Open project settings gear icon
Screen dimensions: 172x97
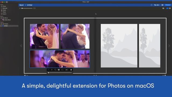click(x=162, y=5)
